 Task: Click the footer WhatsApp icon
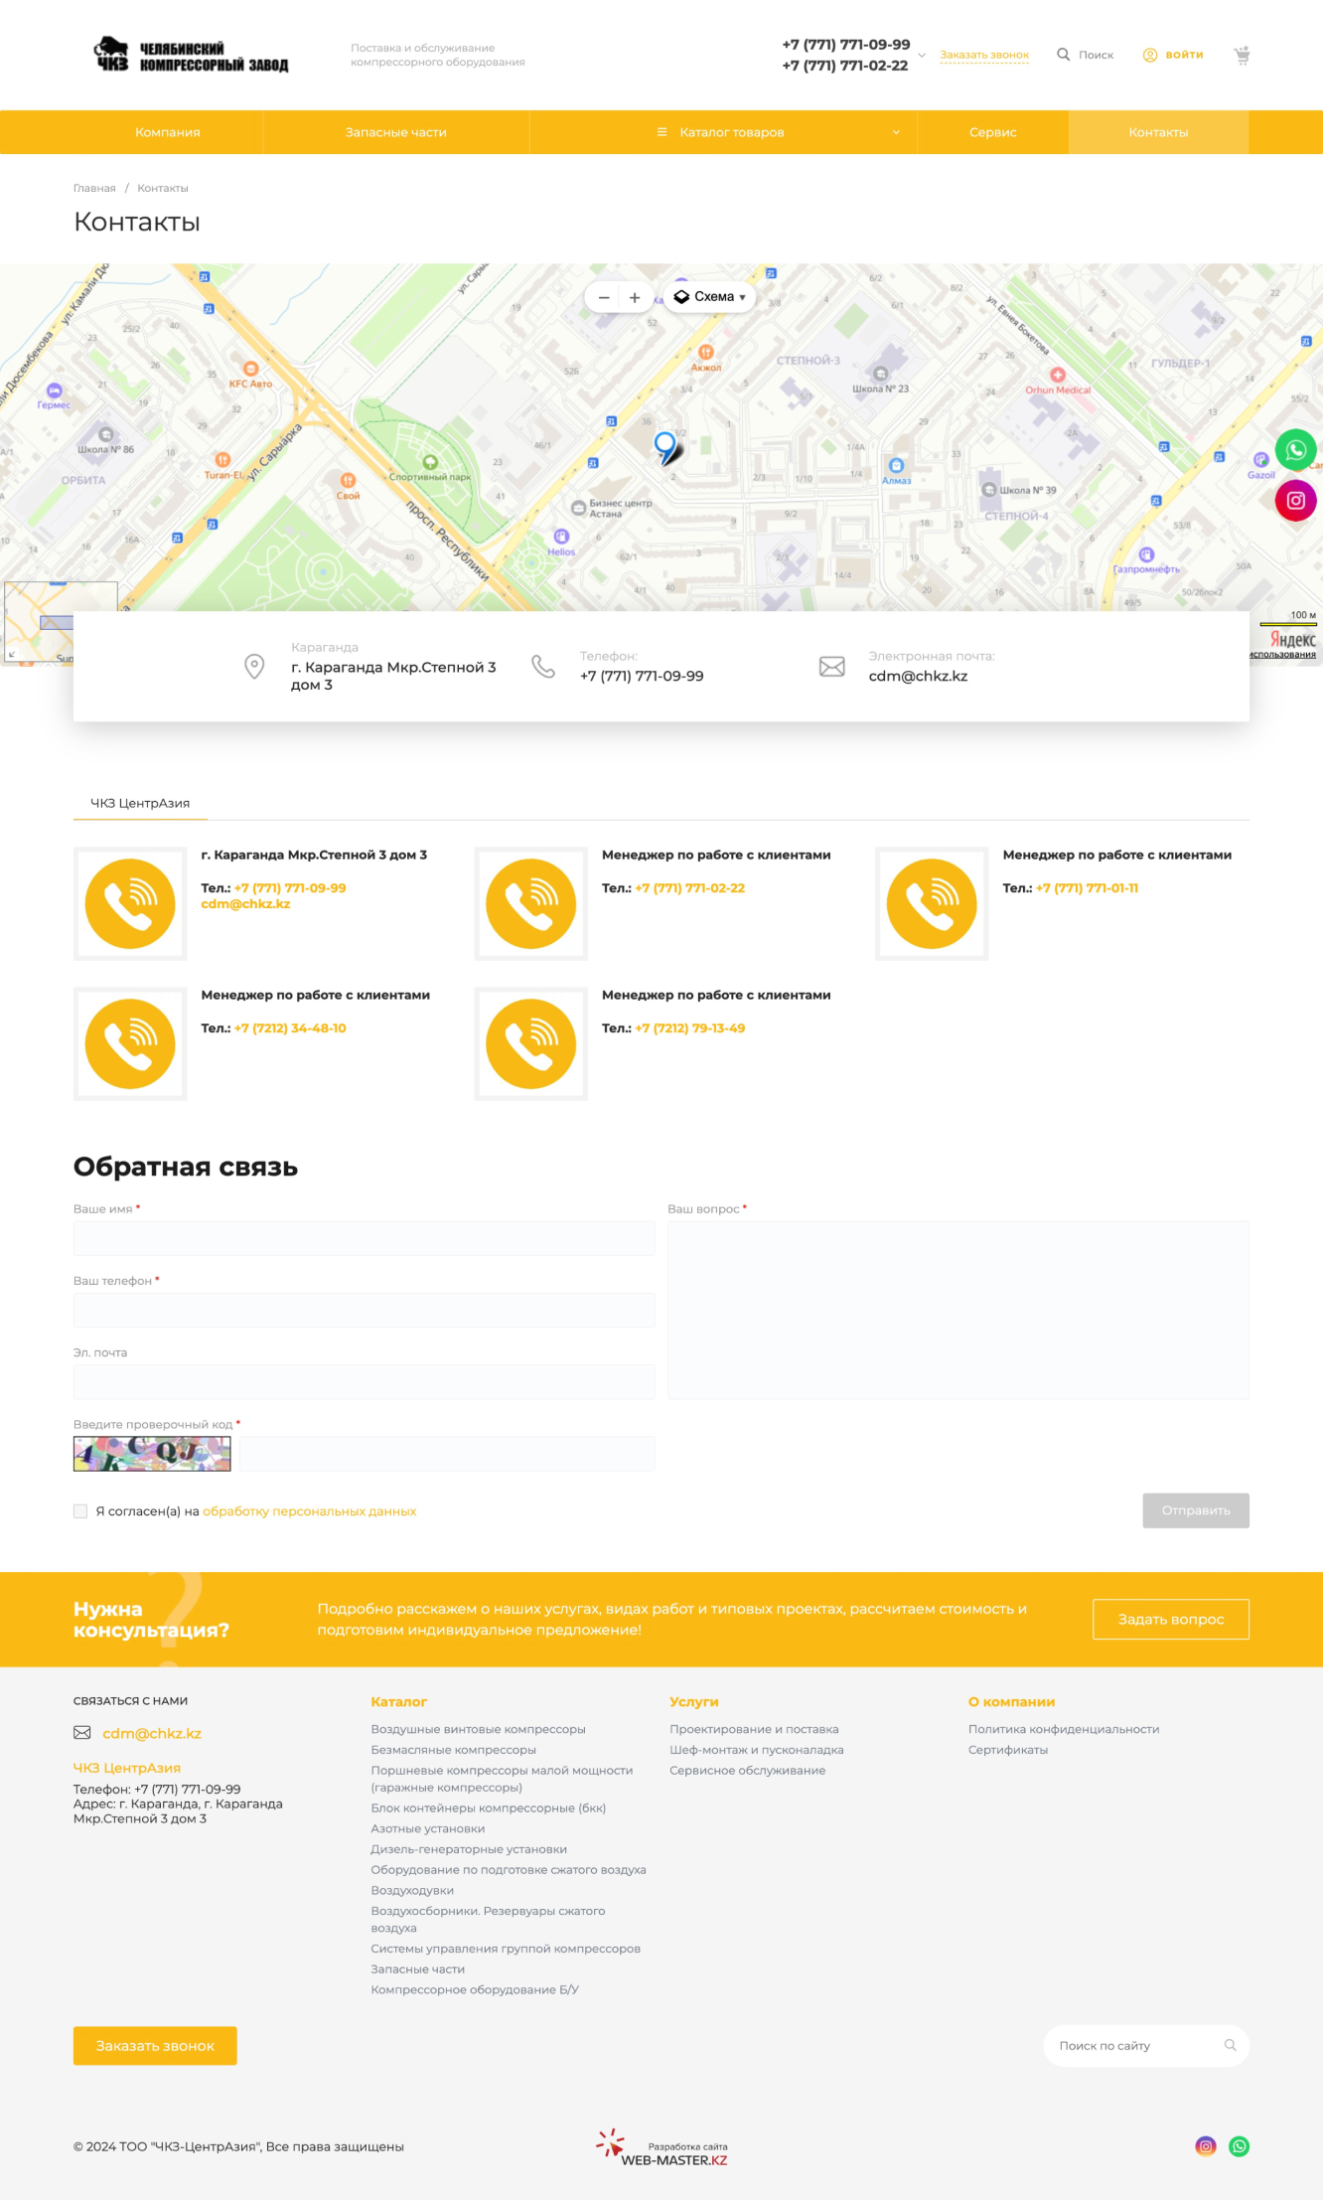click(1239, 2146)
